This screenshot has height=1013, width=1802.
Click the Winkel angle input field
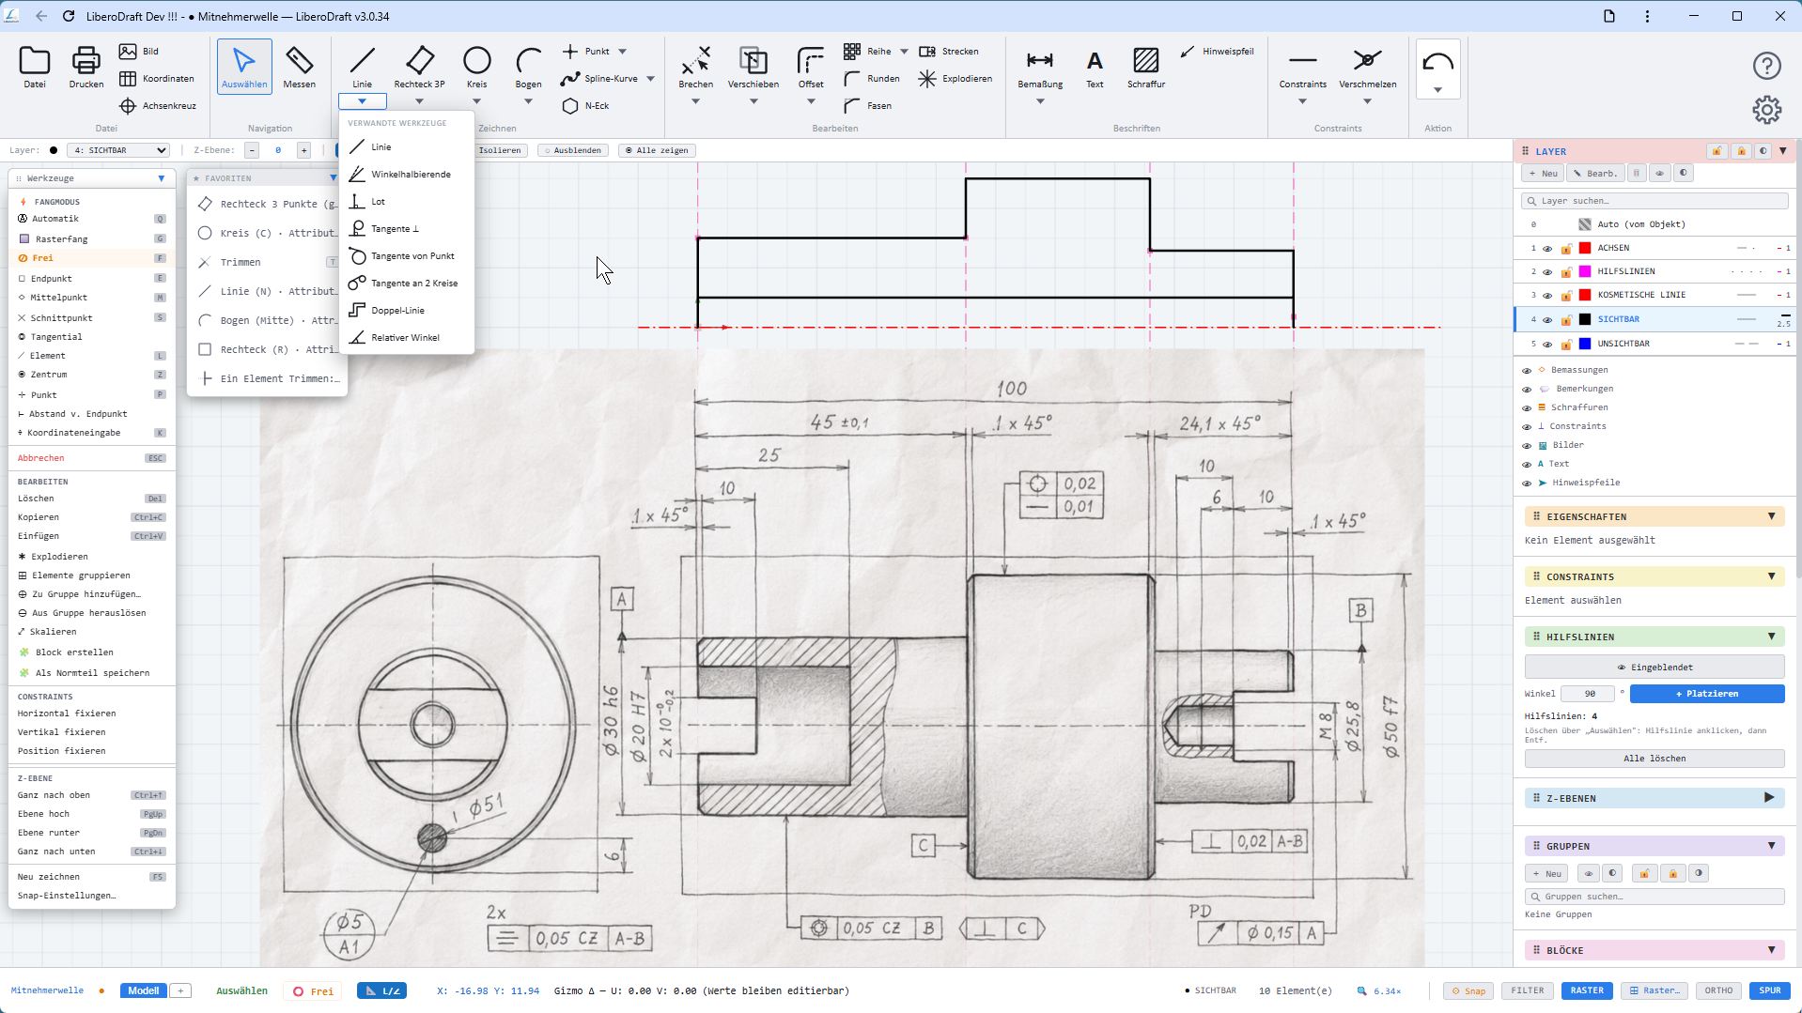[1588, 694]
